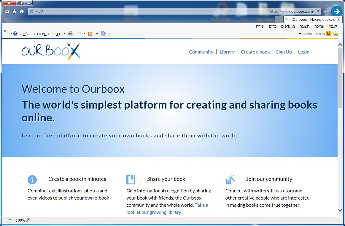Click the RSS feeds icon
The height and width of the screenshot is (226, 345).
point(90,34)
